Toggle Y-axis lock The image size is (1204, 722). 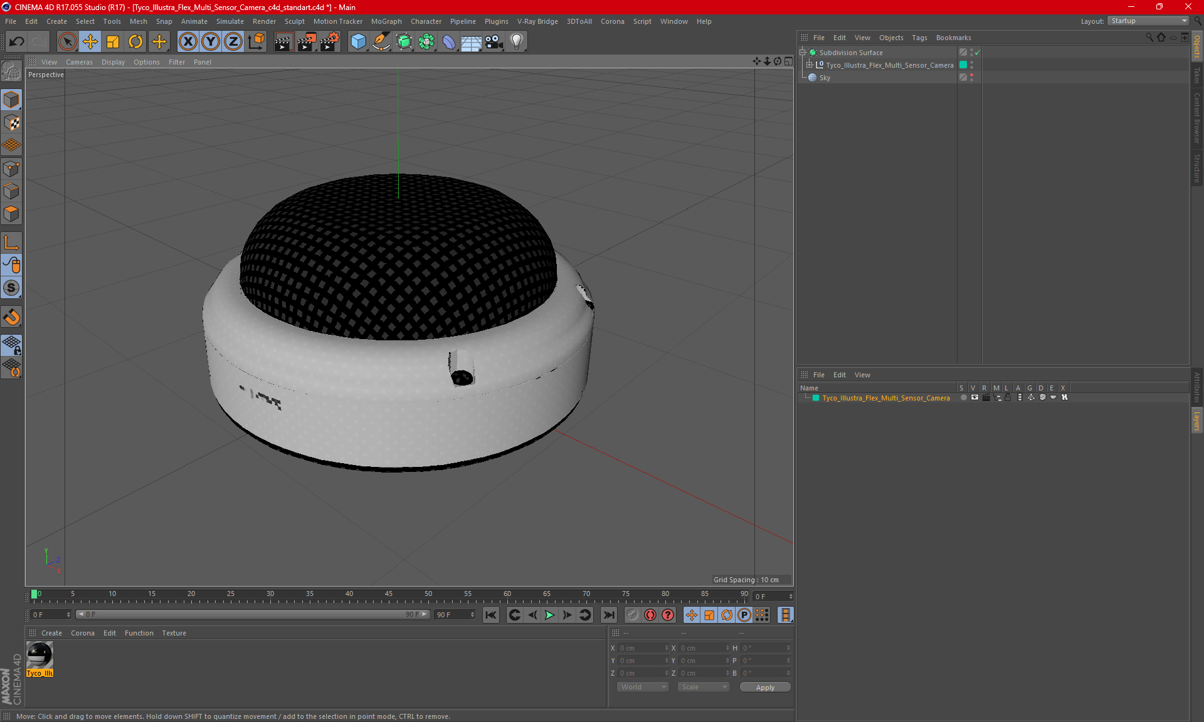211,42
